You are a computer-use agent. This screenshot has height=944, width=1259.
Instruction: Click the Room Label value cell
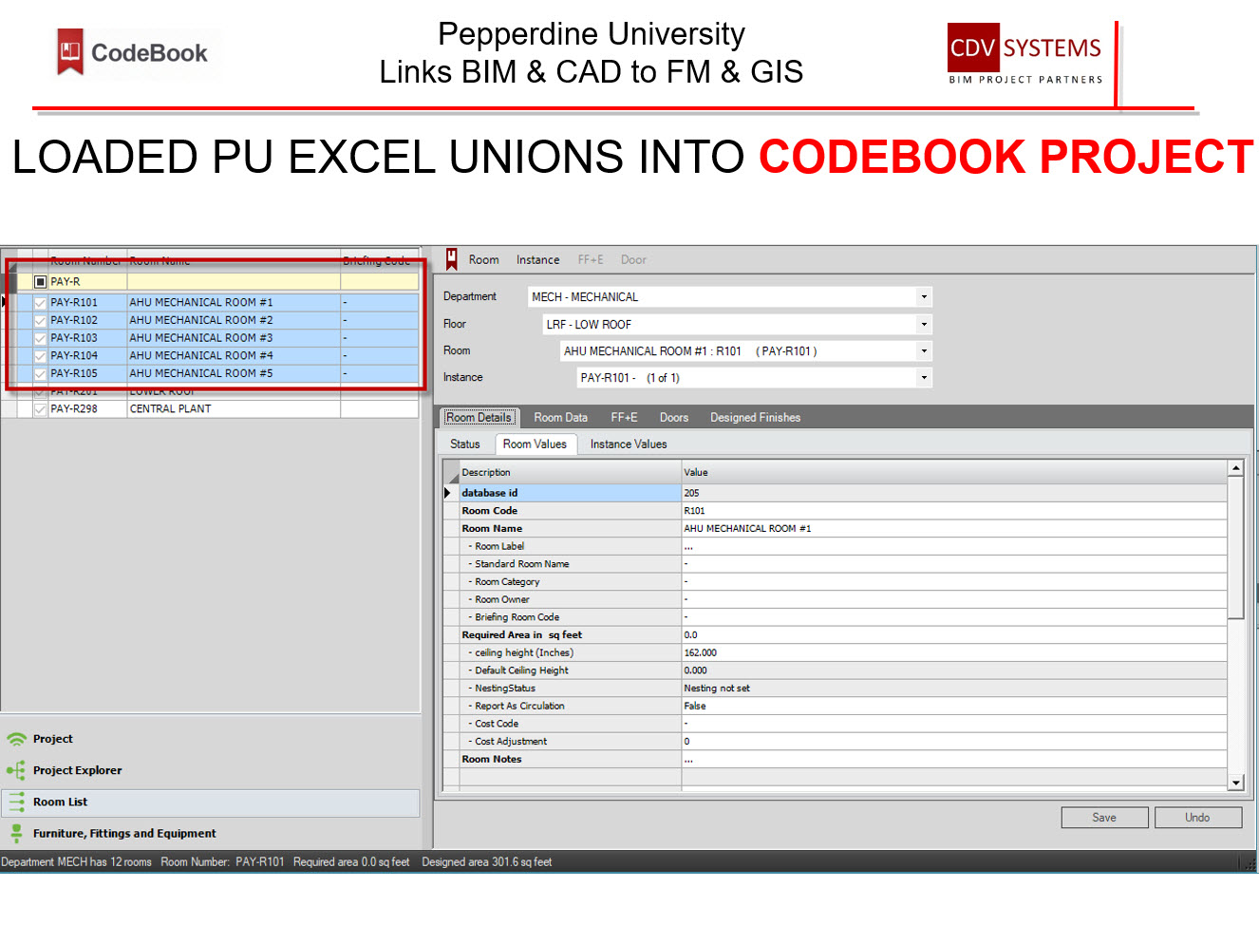click(x=953, y=547)
